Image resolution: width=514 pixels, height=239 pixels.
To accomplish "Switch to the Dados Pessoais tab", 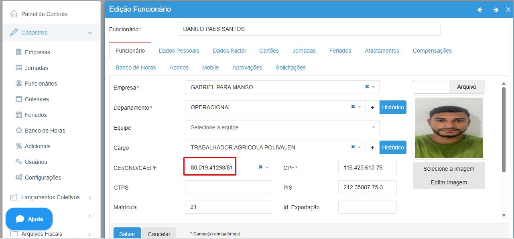I will click(x=179, y=51).
